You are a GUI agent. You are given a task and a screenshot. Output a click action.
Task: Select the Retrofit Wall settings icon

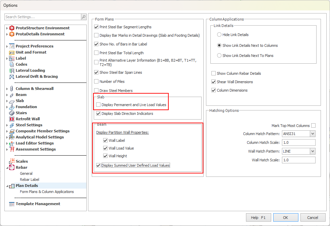[x=12, y=119]
